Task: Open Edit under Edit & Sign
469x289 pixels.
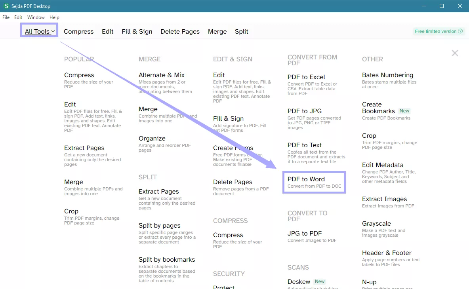Action: (219, 75)
